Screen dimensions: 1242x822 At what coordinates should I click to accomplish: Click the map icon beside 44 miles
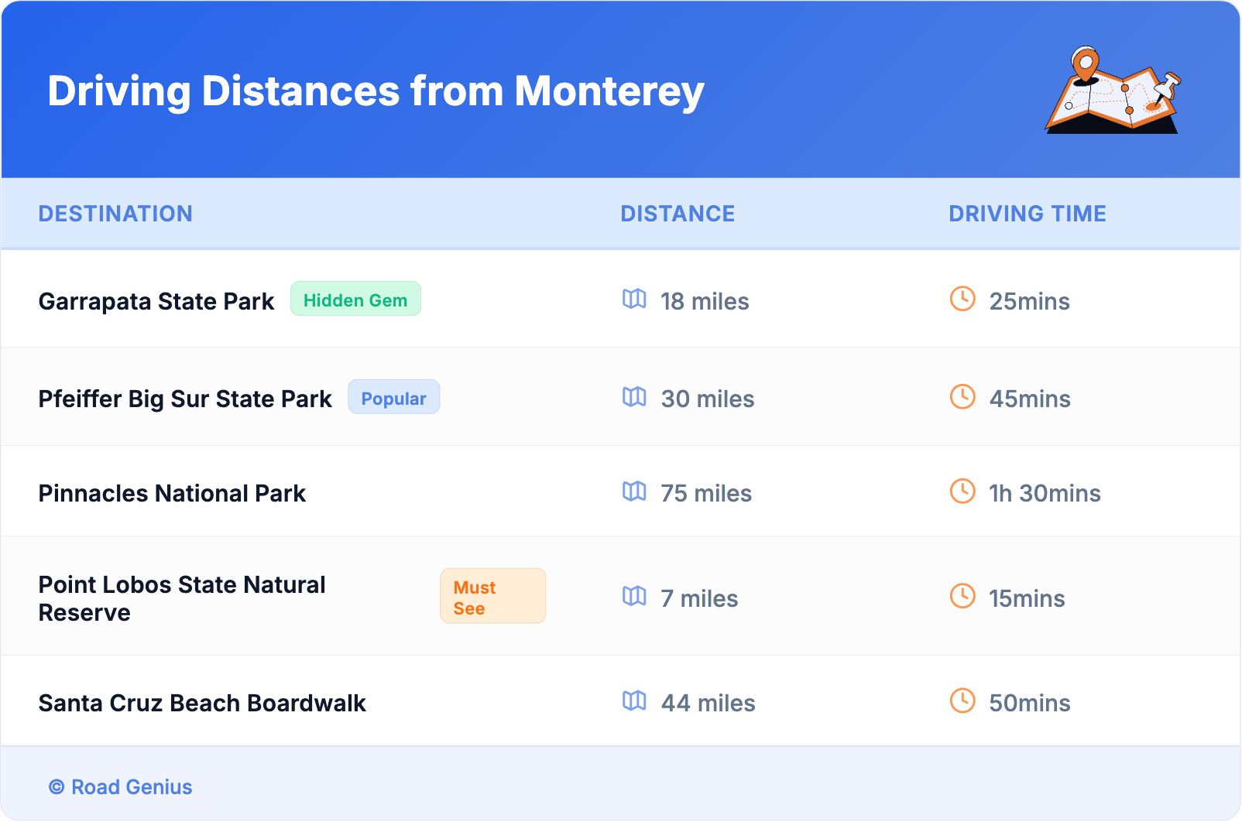(x=634, y=701)
